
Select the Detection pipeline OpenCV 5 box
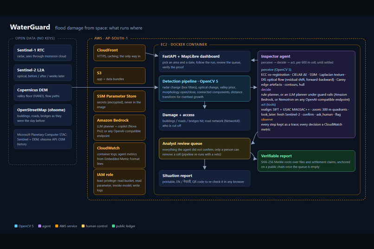[x=205, y=89]
